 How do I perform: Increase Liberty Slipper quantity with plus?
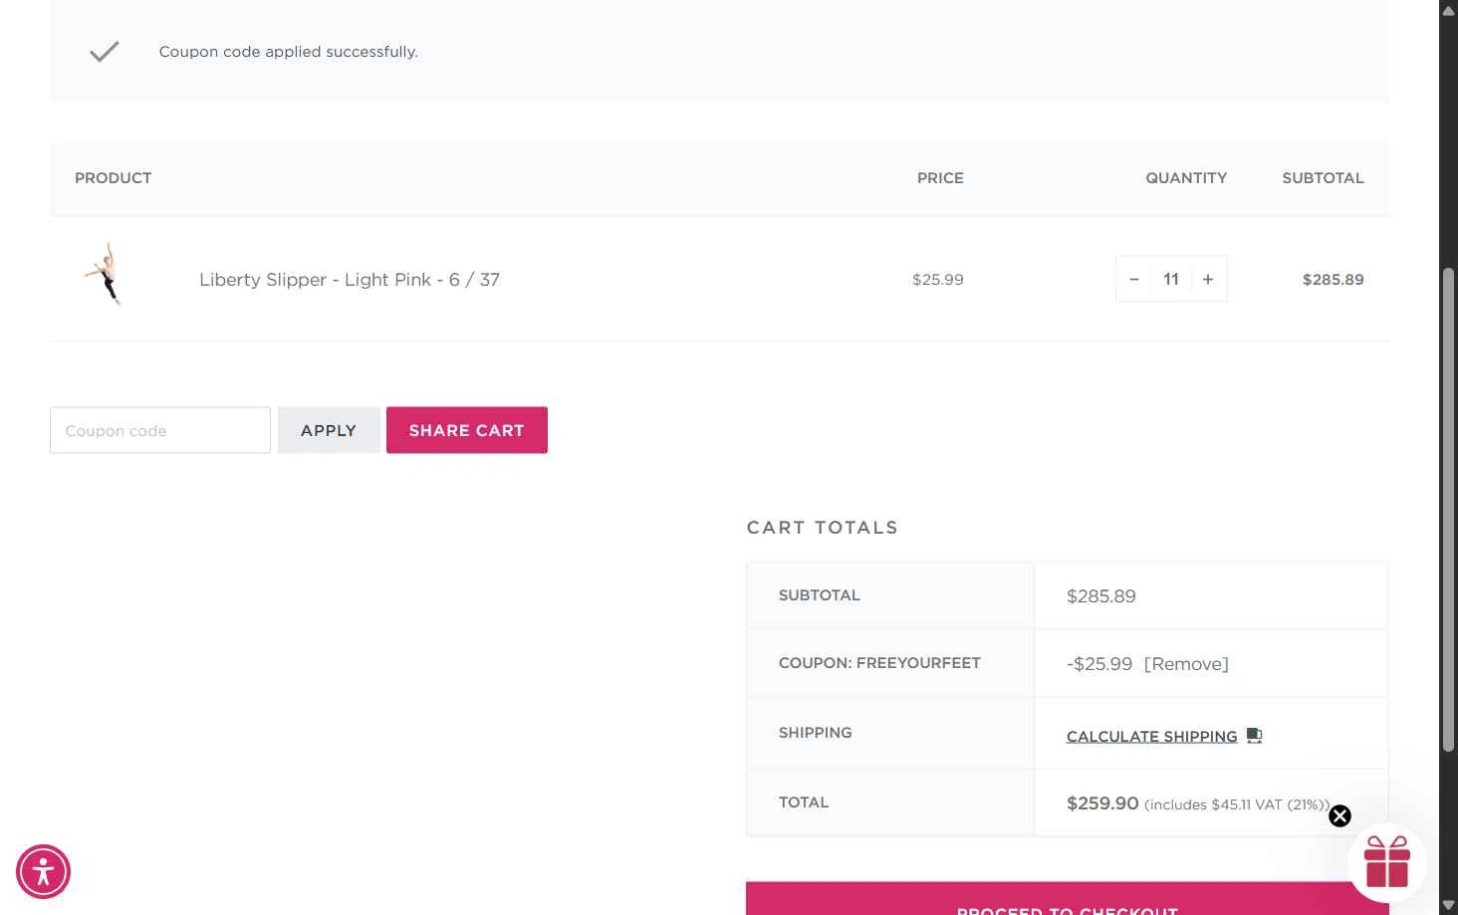click(x=1208, y=280)
